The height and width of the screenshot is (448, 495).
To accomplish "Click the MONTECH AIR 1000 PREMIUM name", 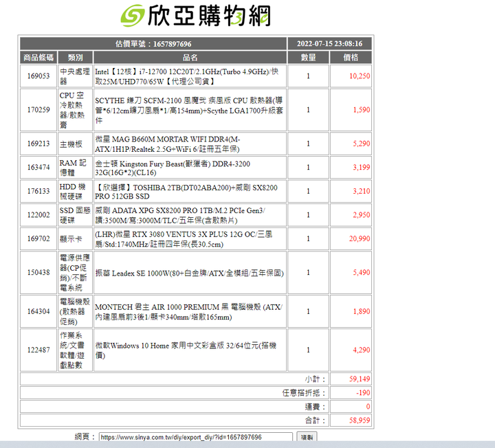I will click(189, 312).
